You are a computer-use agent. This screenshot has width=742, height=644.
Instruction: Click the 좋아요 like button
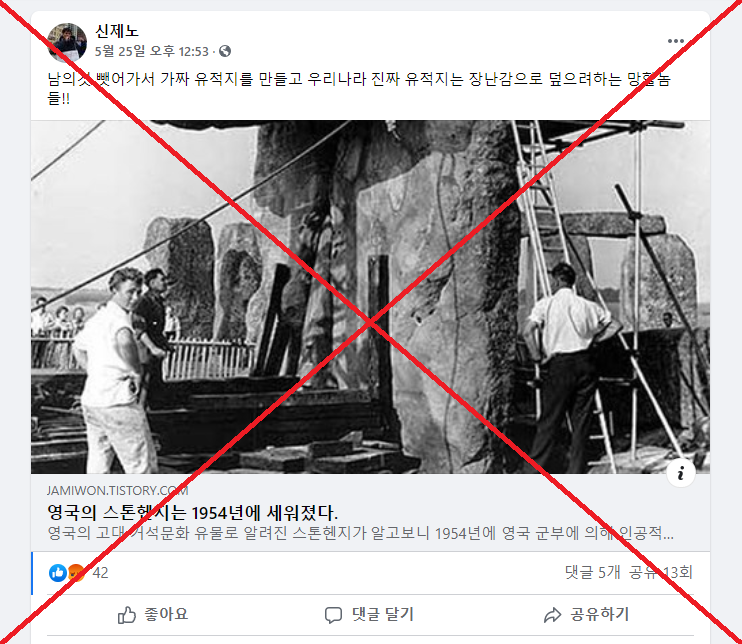point(153,615)
